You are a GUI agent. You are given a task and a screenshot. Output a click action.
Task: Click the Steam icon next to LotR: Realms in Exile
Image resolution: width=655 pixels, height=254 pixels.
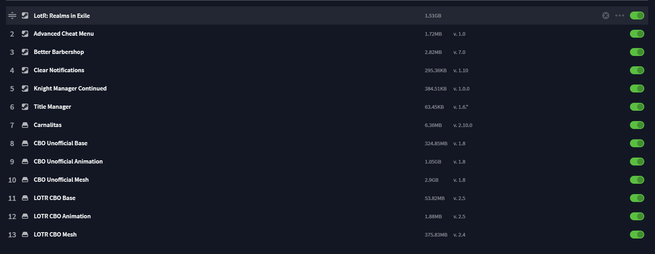point(25,15)
